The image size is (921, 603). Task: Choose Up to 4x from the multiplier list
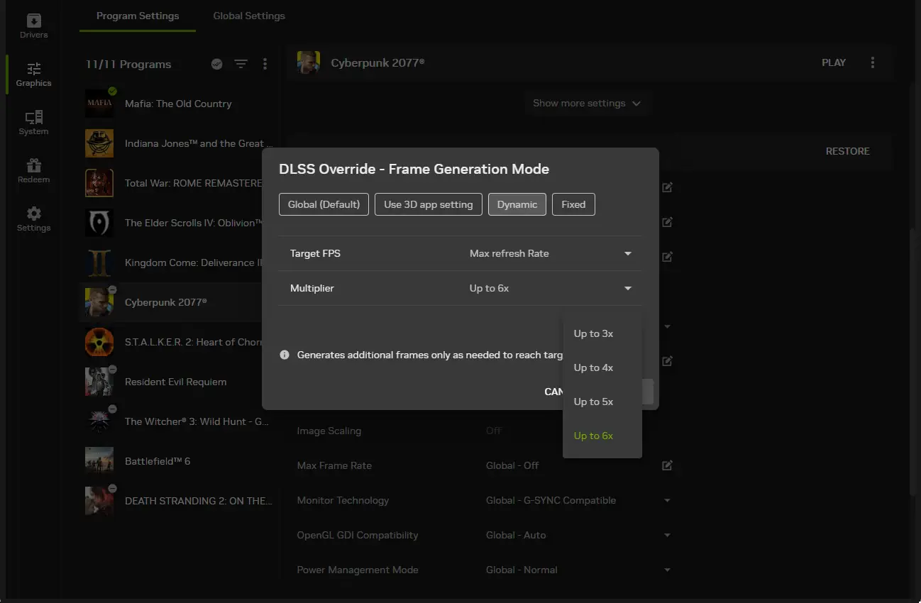(x=602, y=367)
